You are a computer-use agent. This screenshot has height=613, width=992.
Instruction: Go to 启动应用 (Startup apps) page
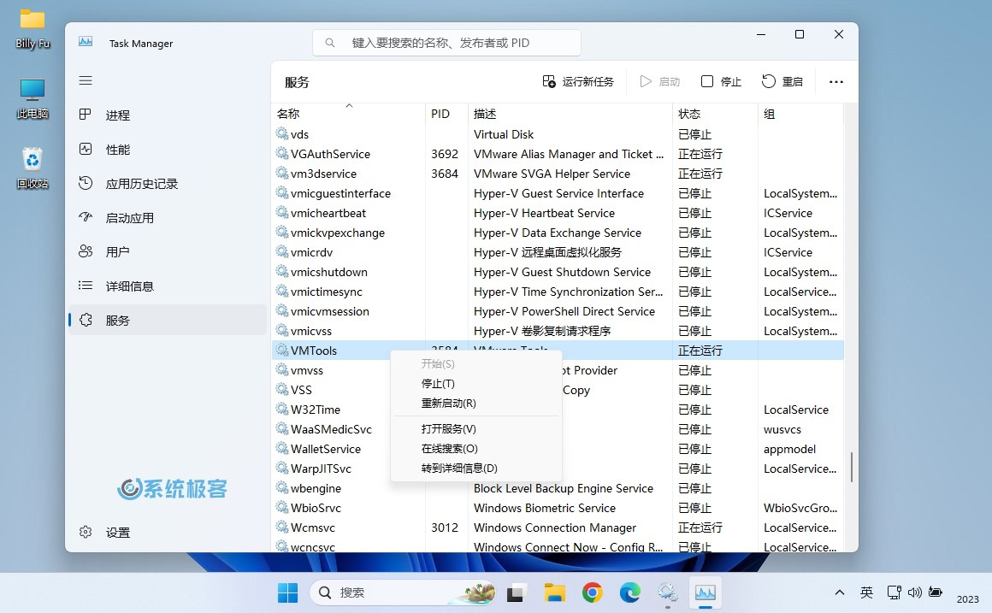tap(168, 218)
